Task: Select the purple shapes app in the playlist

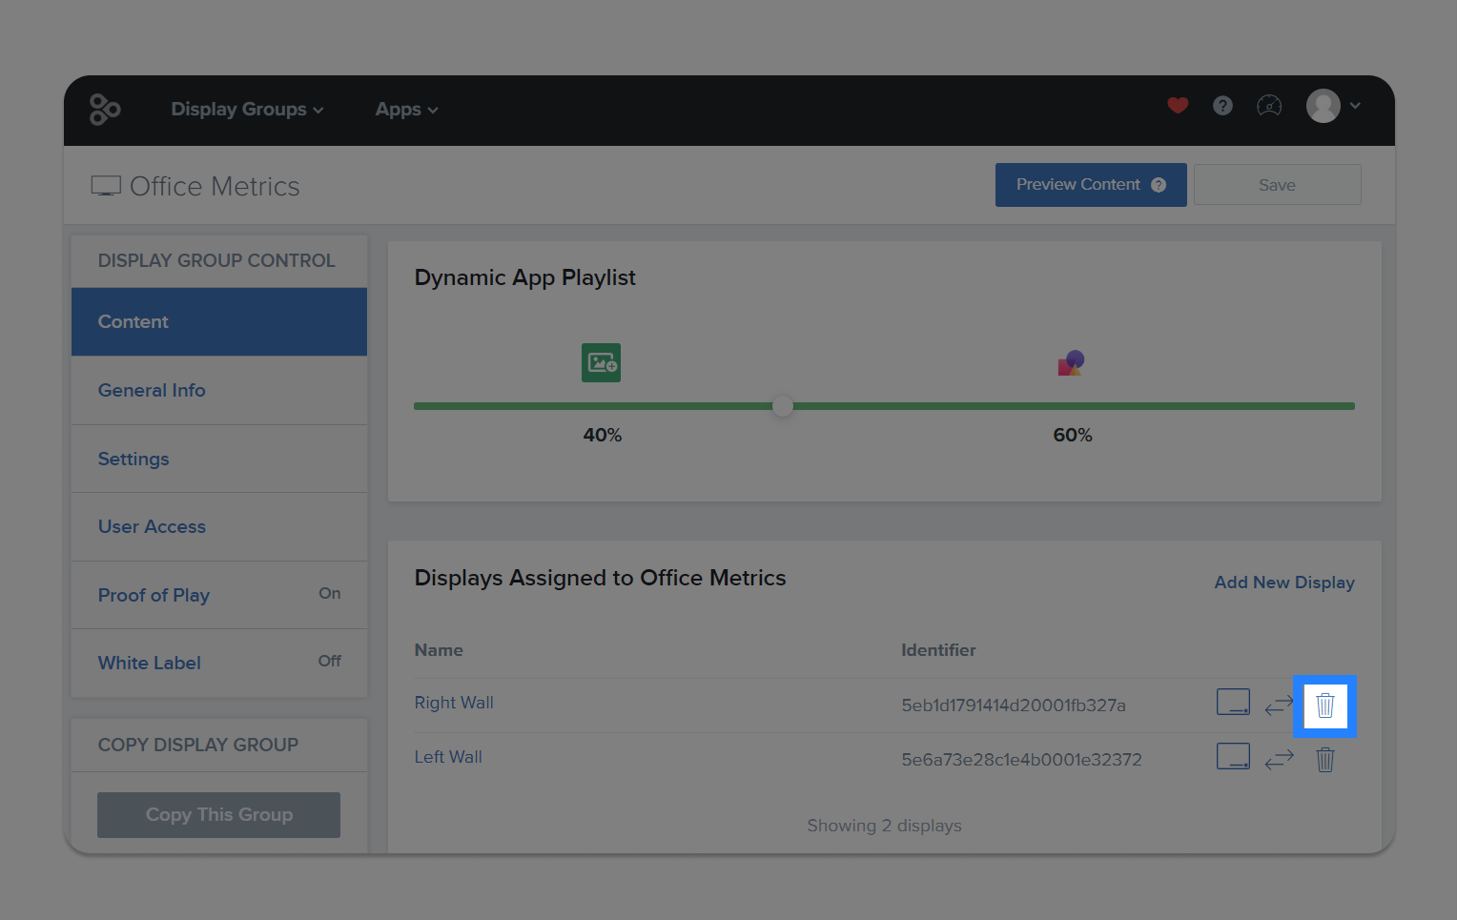Action: [x=1071, y=362]
